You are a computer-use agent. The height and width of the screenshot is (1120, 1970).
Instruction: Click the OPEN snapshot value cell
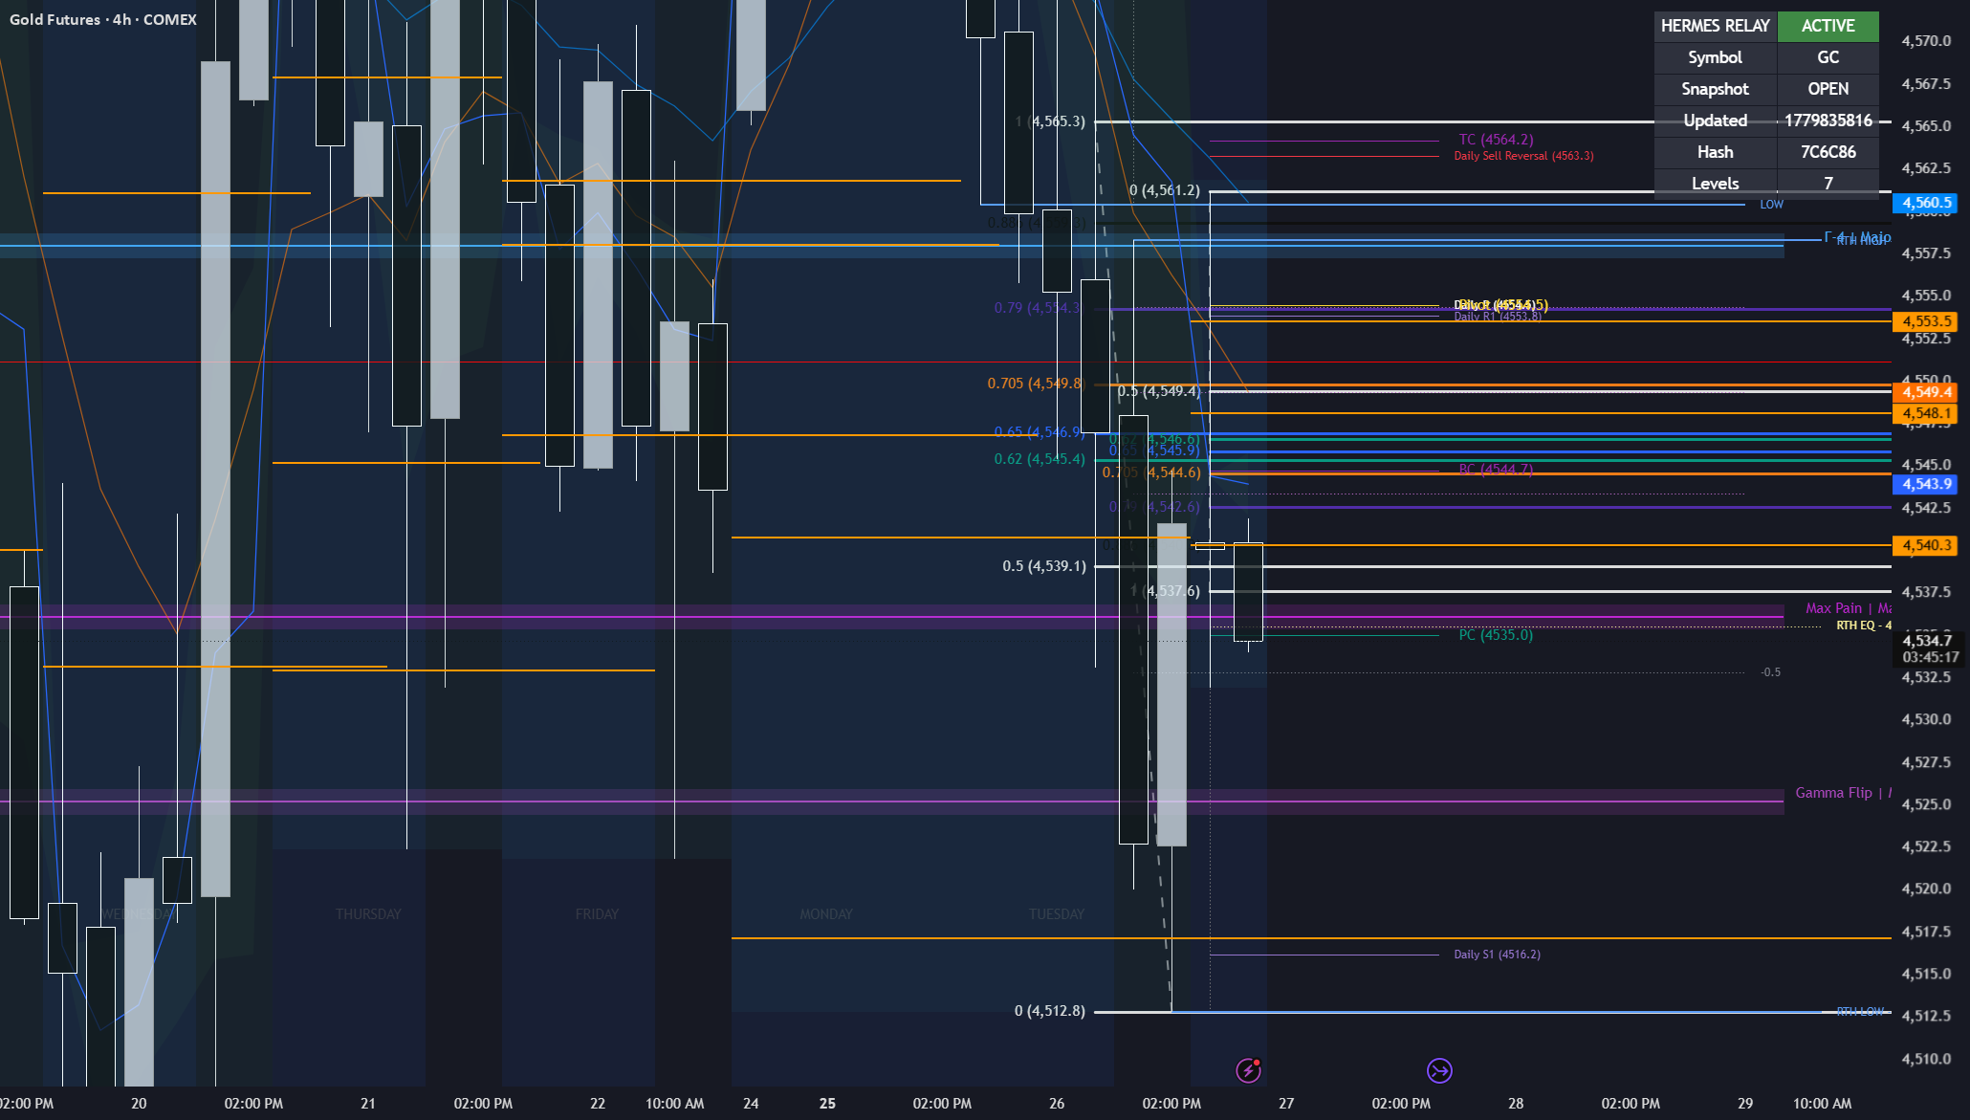[x=1828, y=89]
